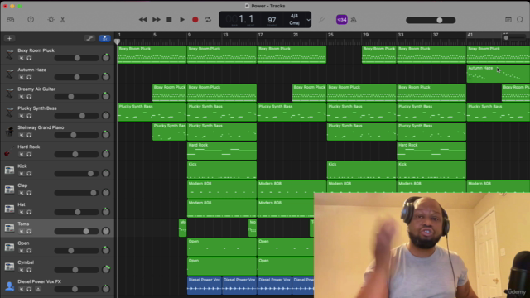This screenshot has height=298, width=530.
Task: Click the playhead marker at bar 1
Action: [118, 41]
